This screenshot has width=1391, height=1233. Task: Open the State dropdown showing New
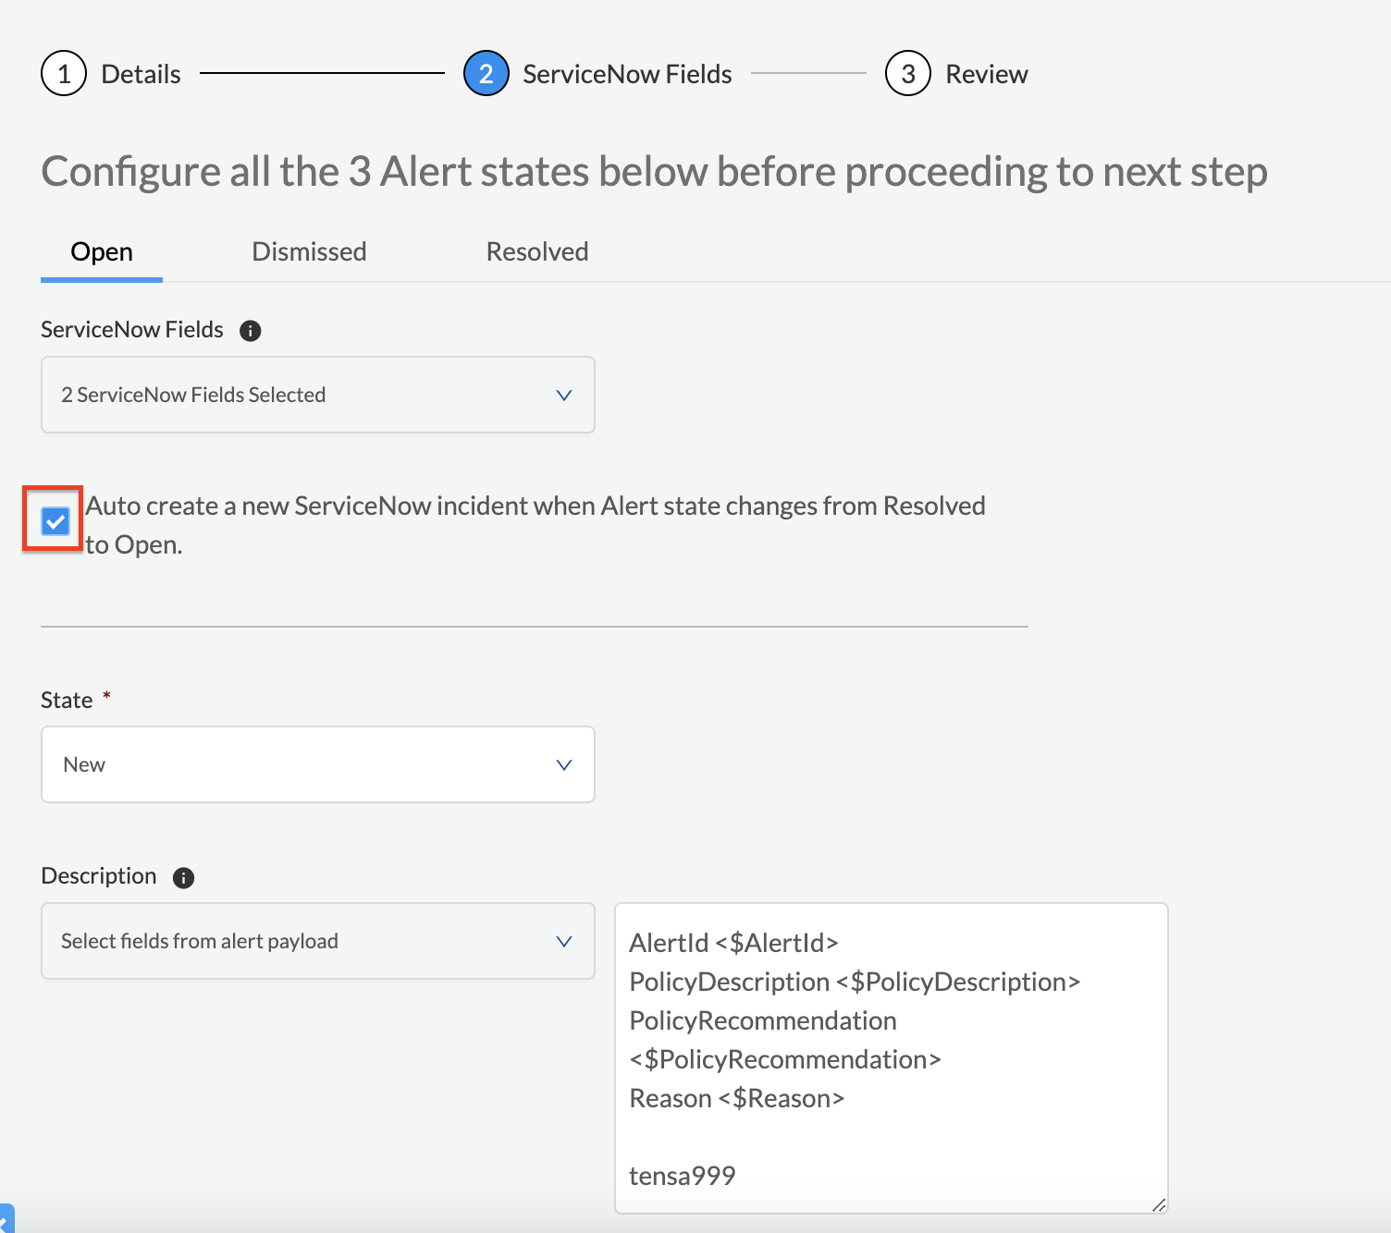point(317,765)
